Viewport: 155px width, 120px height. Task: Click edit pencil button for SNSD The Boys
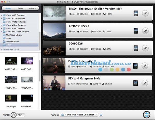pyautogui.click(x=145, y=13)
